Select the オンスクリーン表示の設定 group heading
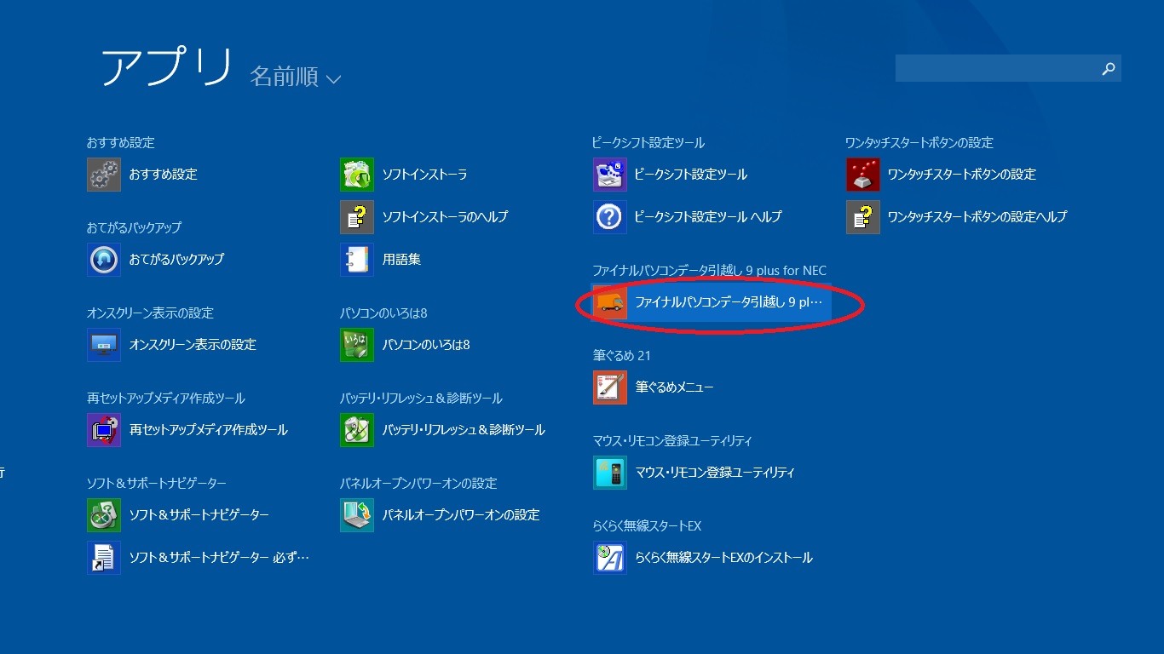 (x=150, y=313)
